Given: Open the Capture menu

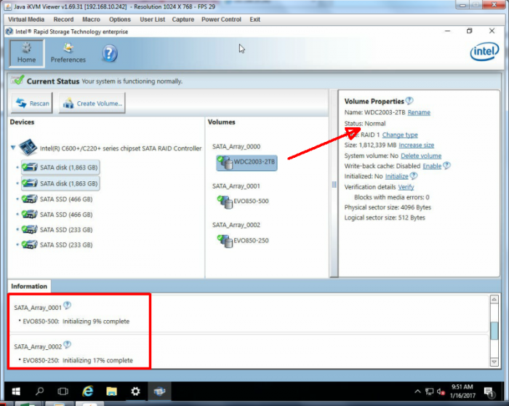Looking at the screenshot, I should 183,20.
